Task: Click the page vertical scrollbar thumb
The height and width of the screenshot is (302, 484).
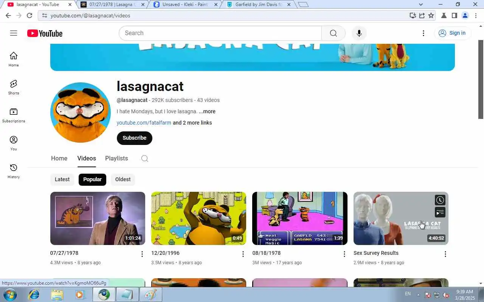Action: tap(481, 79)
